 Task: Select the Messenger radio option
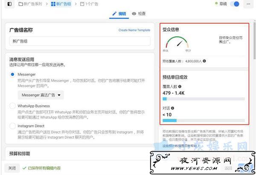click(x=12, y=75)
